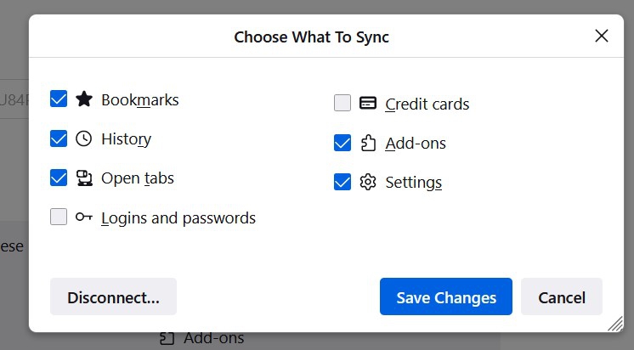The image size is (634, 350).
Task: Click the History clock icon
Action: [84, 138]
